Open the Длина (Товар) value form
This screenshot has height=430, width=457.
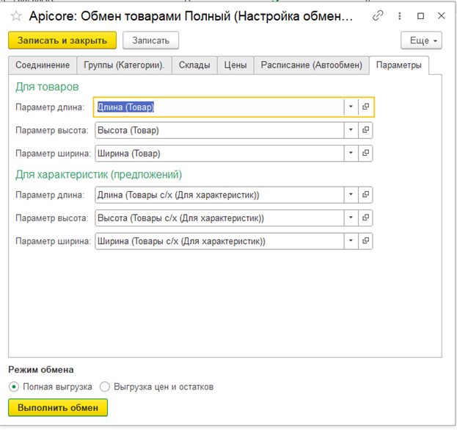click(x=365, y=107)
